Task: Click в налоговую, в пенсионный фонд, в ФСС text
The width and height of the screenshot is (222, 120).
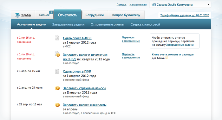Action: pyautogui.click(x=89, y=113)
